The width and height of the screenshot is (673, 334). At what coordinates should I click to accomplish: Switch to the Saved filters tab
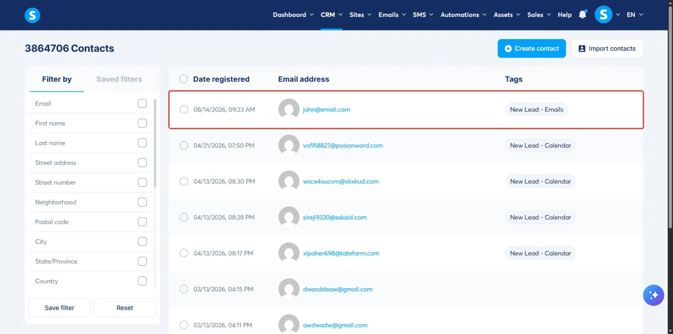[119, 79]
